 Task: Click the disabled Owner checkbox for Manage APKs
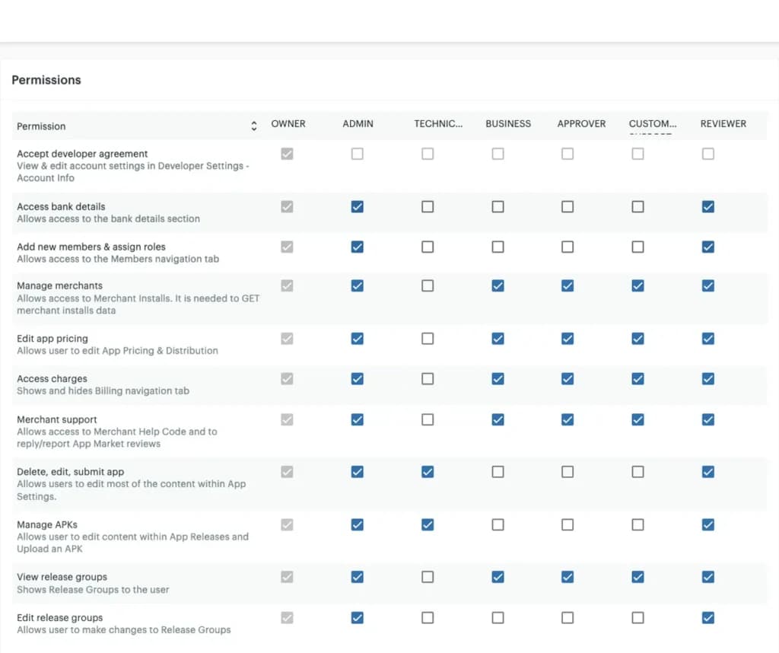pos(287,524)
